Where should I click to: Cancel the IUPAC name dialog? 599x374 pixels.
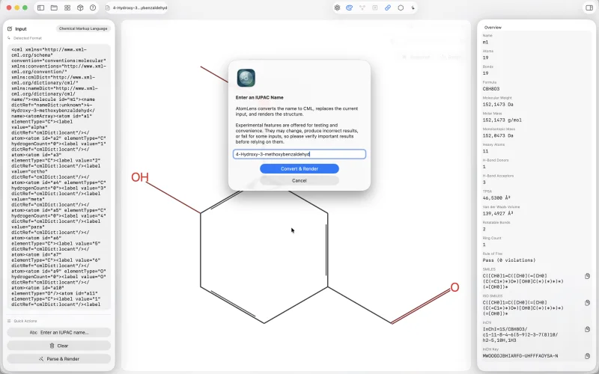(x=299, y=180)
